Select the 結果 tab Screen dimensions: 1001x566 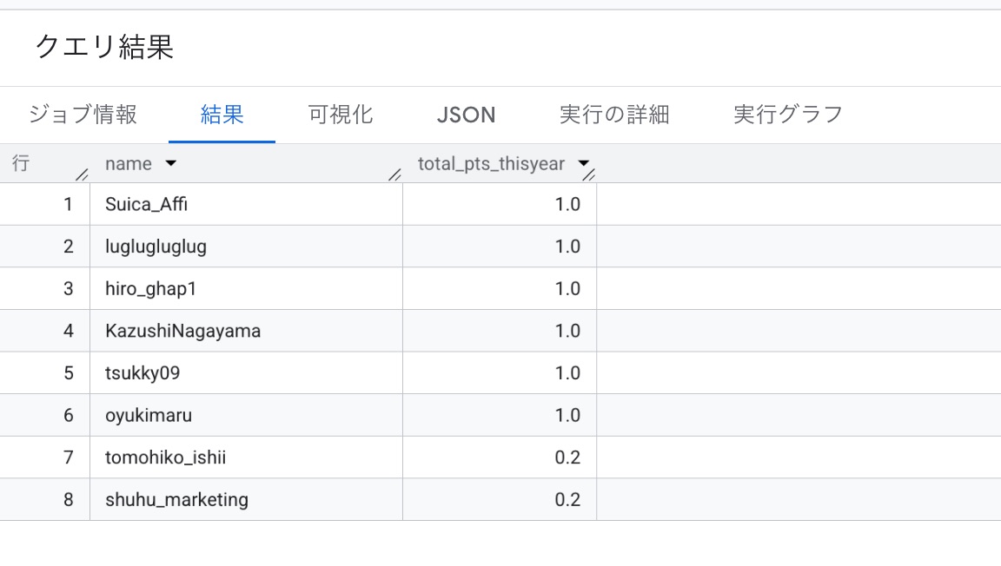coord(222,115)
